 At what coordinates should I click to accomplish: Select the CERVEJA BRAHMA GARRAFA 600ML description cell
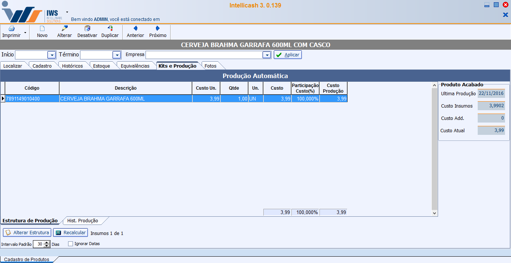point(126,99)
